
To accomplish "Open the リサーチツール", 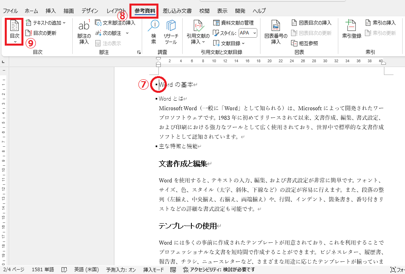I will pos(171,31).
